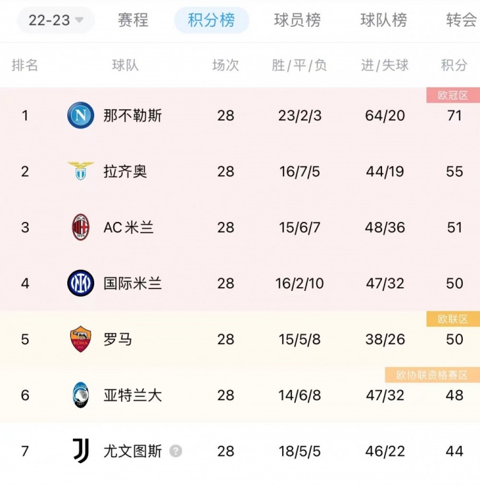Click the Lazio eagle crest
The height and width of the screenshot is (486, 480).
[81, 171]
